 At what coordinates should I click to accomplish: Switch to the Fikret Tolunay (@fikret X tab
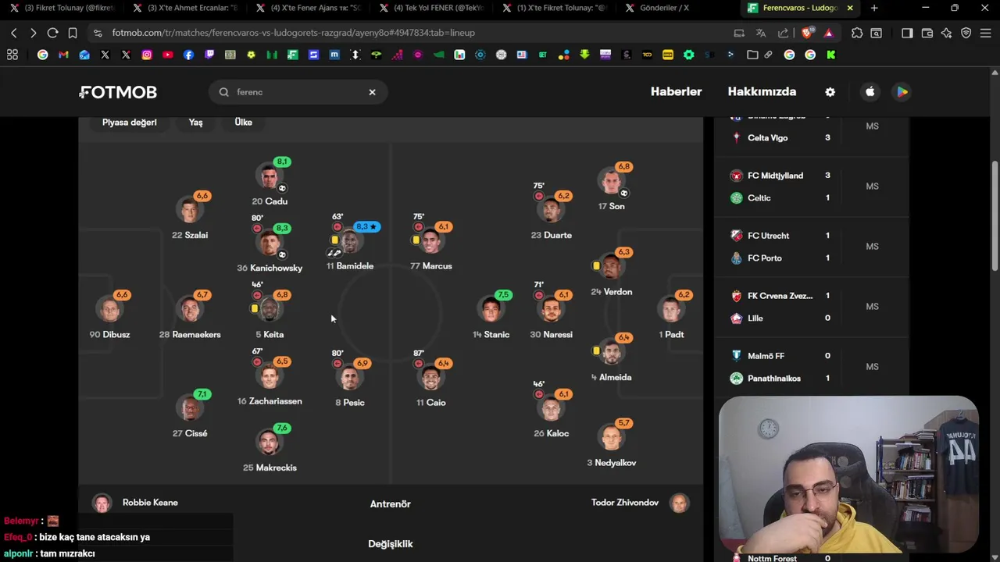(x=61, y=8)
